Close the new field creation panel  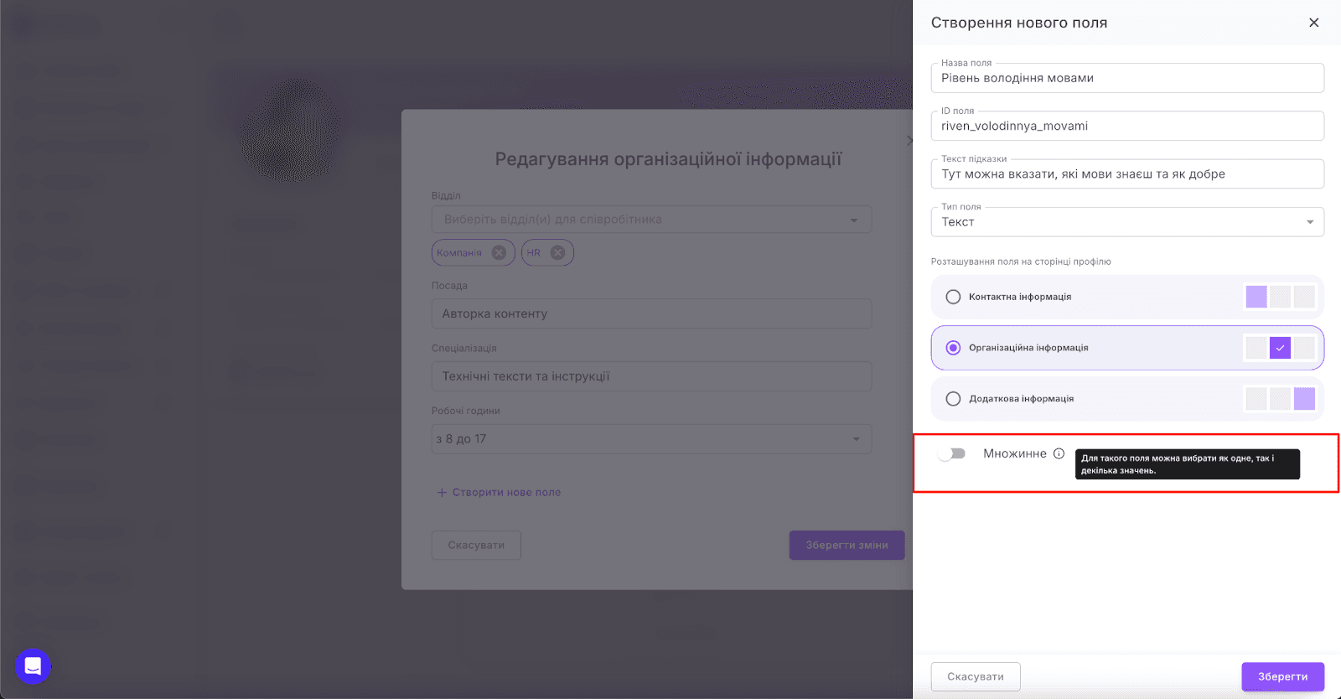(1313, 23)
